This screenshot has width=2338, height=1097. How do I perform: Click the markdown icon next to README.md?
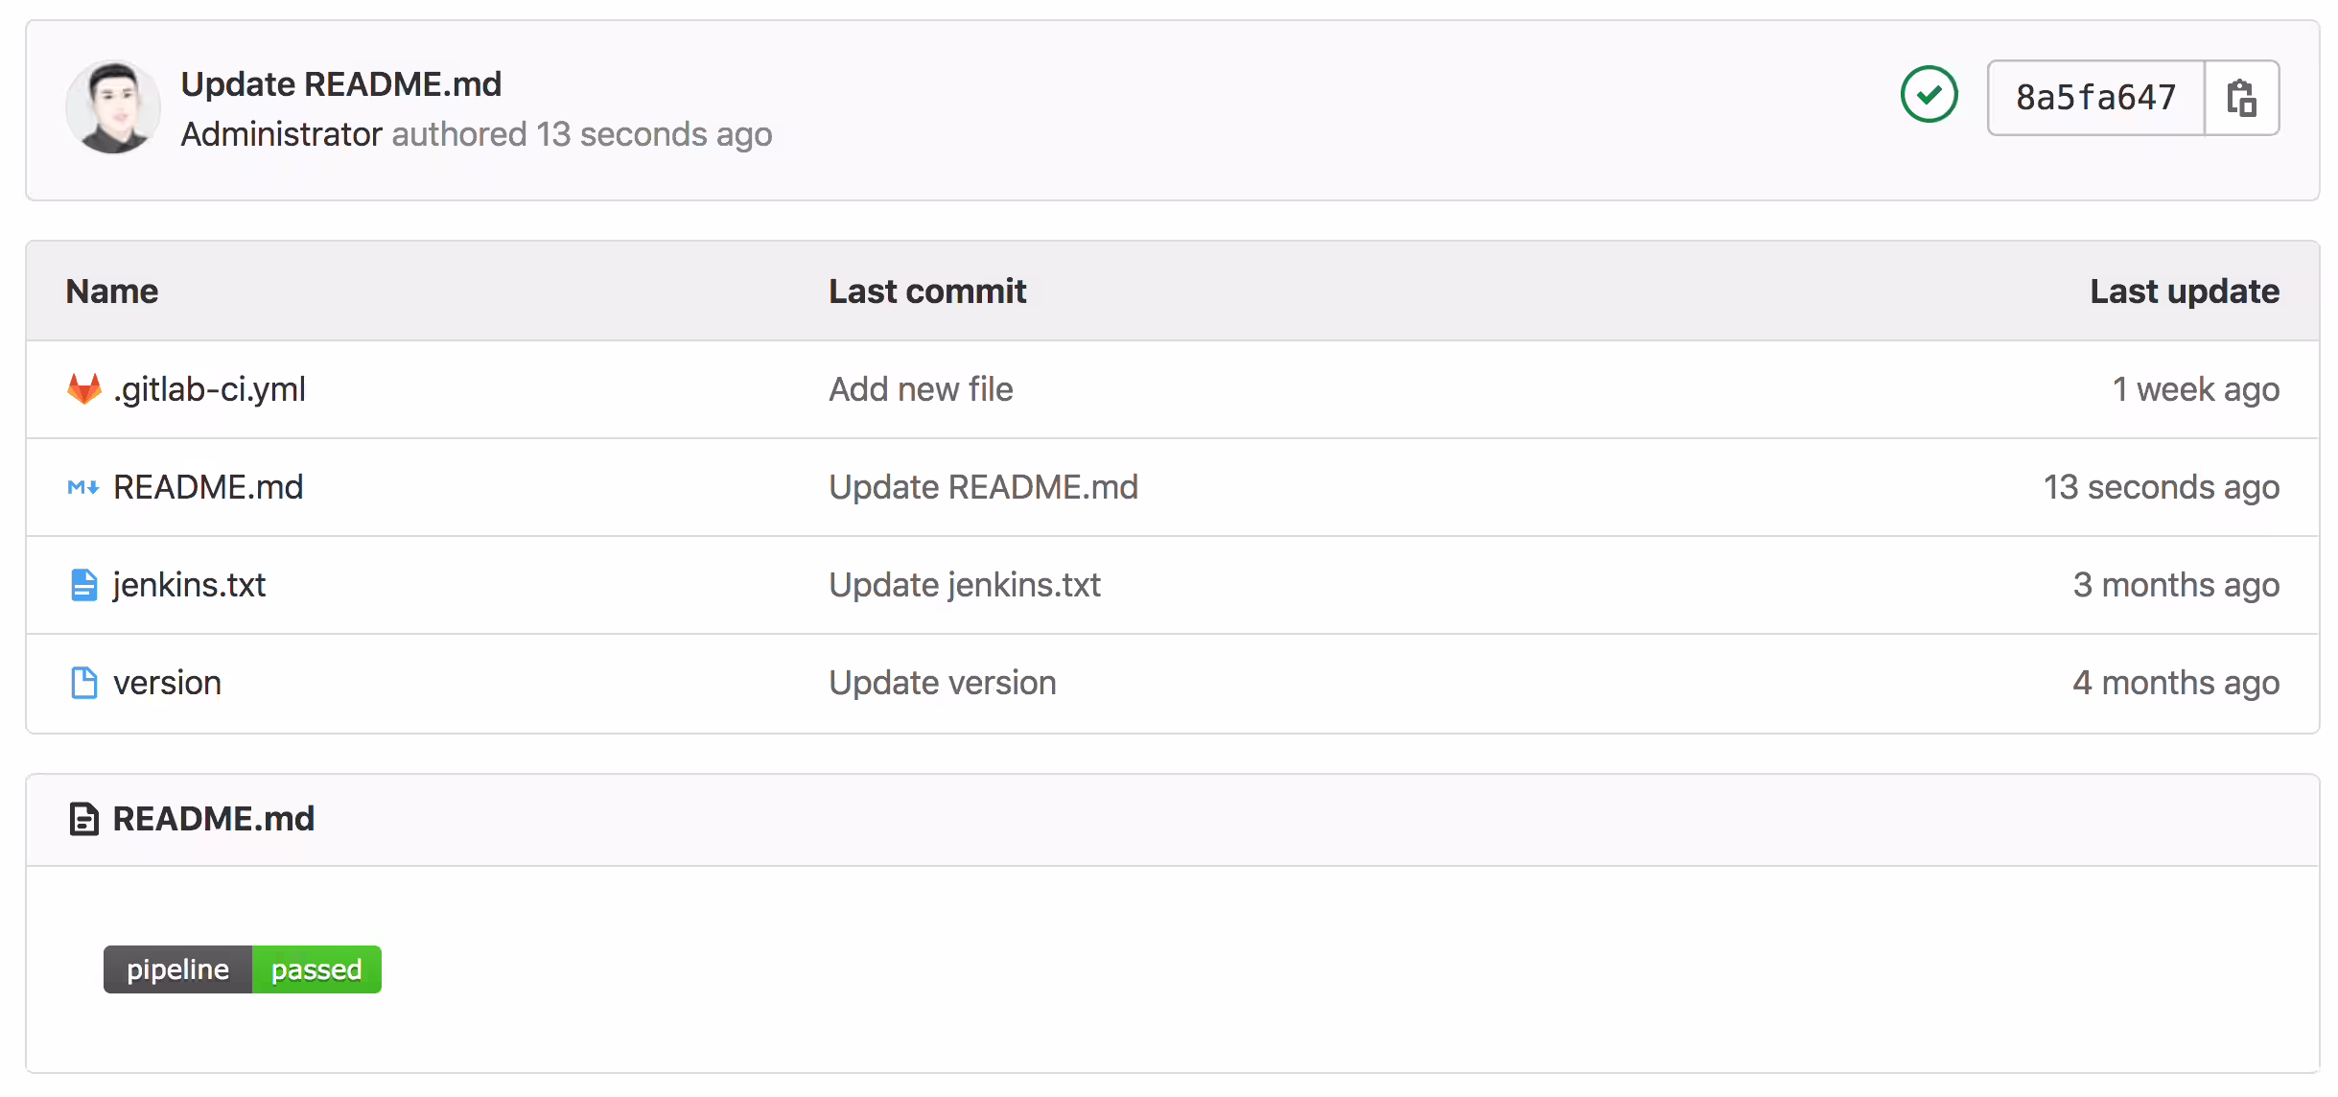83,487
